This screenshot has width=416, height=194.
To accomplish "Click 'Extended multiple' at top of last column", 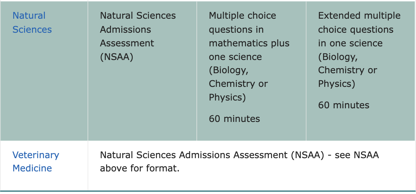I will [x=359, y=16].
